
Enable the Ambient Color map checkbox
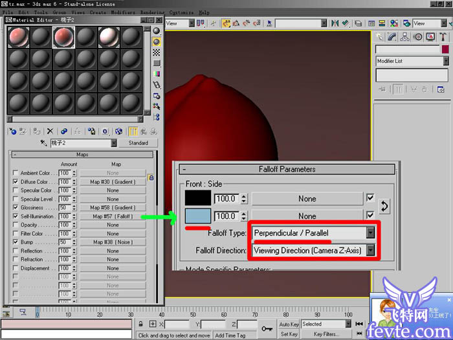(16, 173)
